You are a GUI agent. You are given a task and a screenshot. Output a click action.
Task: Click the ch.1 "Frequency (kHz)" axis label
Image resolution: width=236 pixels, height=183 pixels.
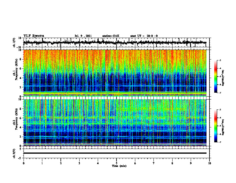pyautogui.click(x=16, y=70)
